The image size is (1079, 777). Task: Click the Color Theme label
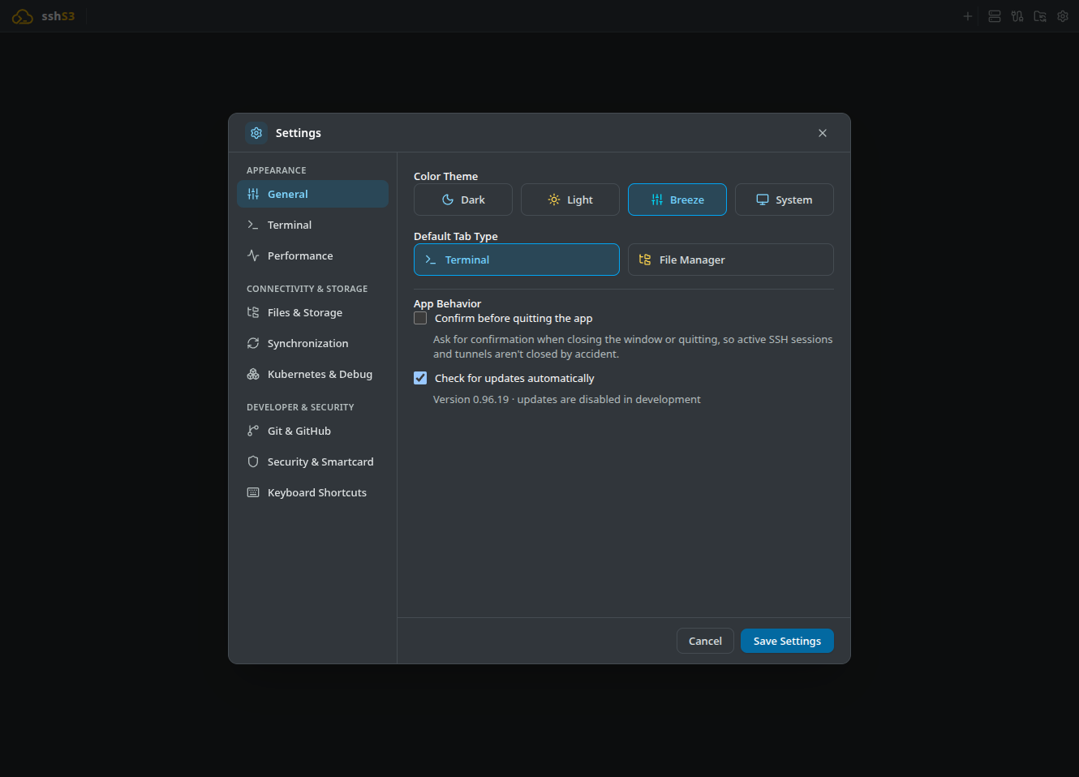click(x=445, y=176)
